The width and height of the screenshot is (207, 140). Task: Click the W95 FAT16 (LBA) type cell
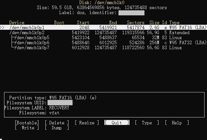click(188, 28)
